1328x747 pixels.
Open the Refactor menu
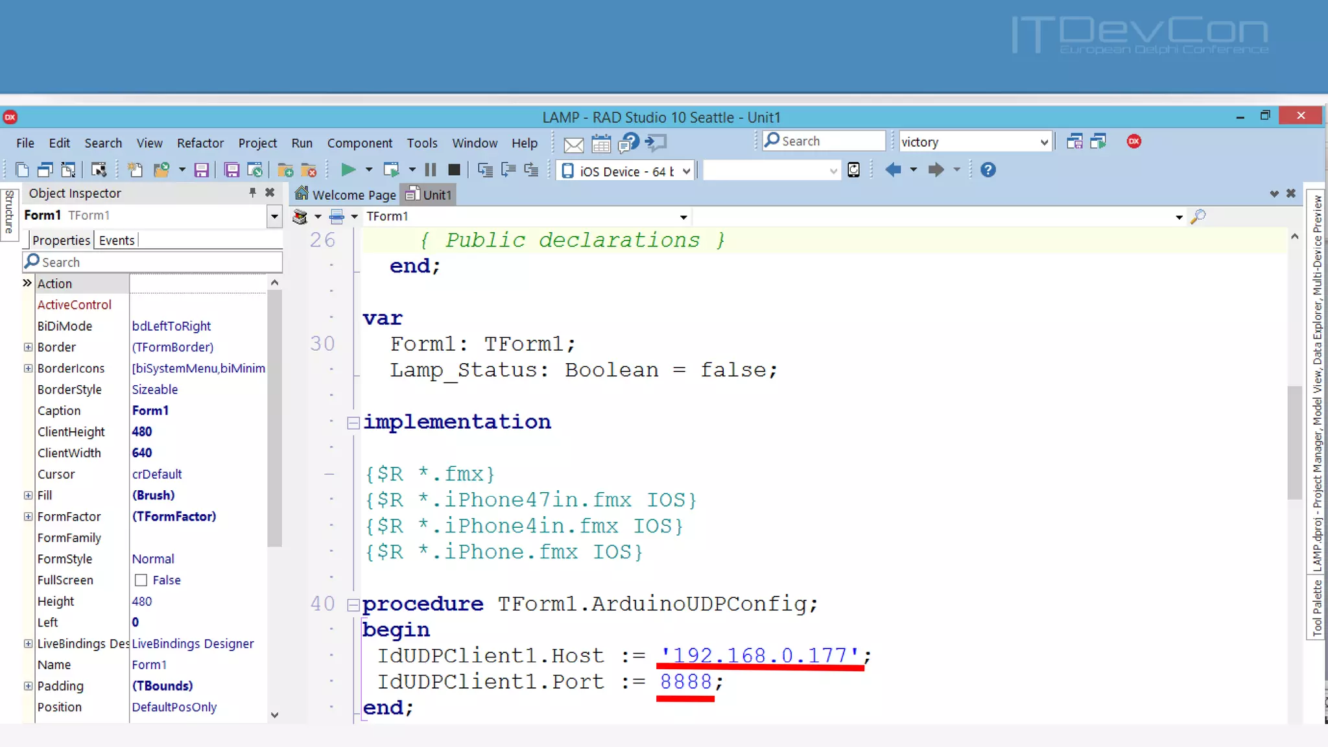[200, 143]
